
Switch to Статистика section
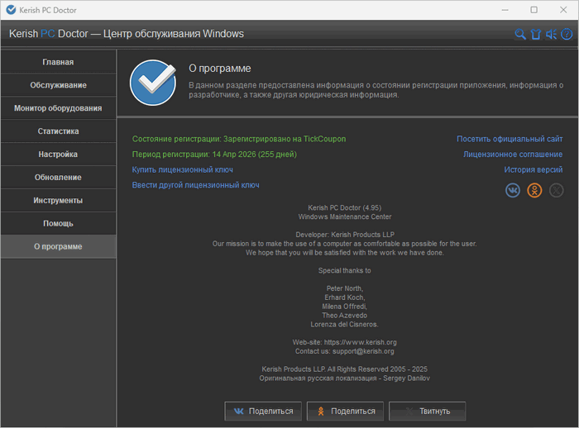[x=58, y=131]
